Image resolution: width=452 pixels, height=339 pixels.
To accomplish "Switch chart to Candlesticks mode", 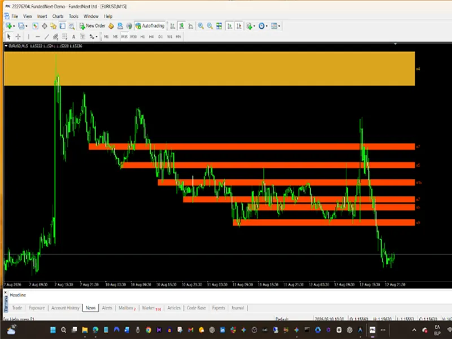I will click(181, 26).
